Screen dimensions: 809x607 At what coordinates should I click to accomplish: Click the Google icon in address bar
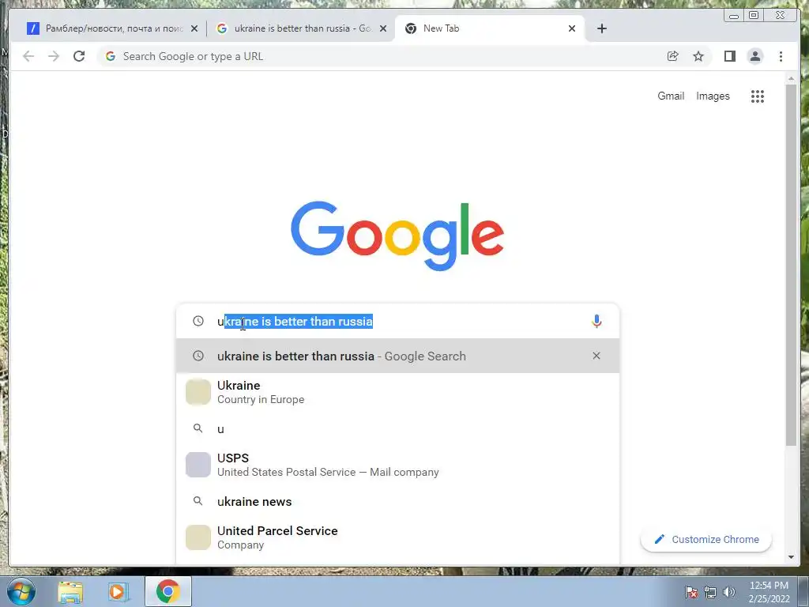111,56
